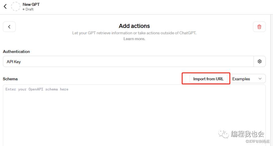Click the downward chevron next to Examples
273x146 pixels.
pos(260,79)
